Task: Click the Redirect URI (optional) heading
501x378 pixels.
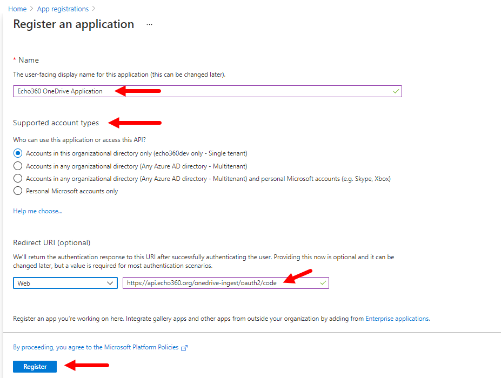Action: click(x=52, y=242)
